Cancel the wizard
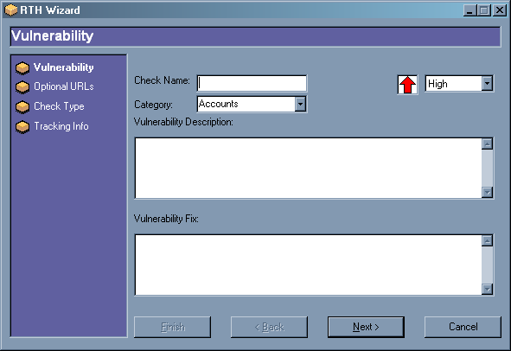Screen dimensions: 511x351 463,327
